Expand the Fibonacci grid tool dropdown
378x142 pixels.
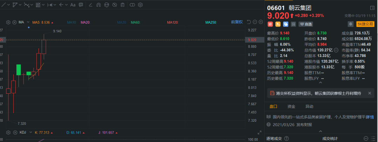43,5
